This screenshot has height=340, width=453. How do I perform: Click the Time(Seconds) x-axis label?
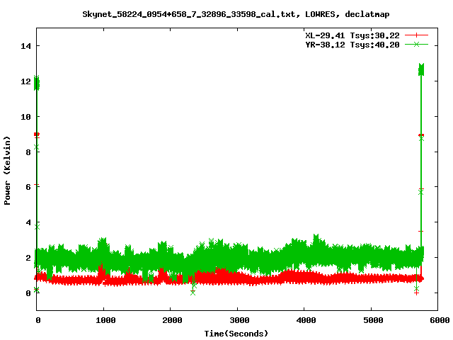tap(236, 334)
